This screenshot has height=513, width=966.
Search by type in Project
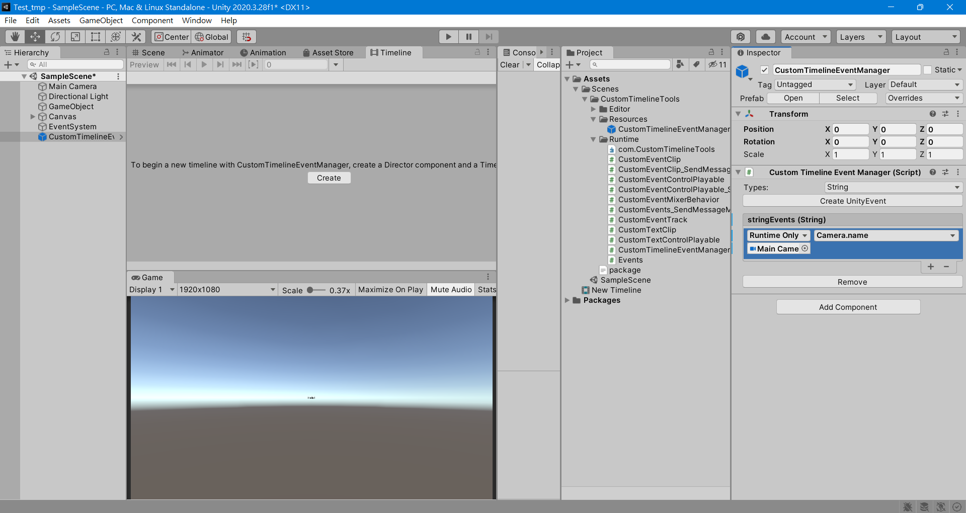point(680,64)
